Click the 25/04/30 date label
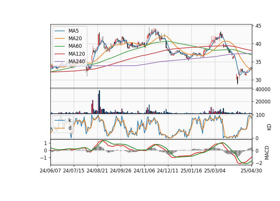The image size is (280, 201). click(x=251, y=171)
